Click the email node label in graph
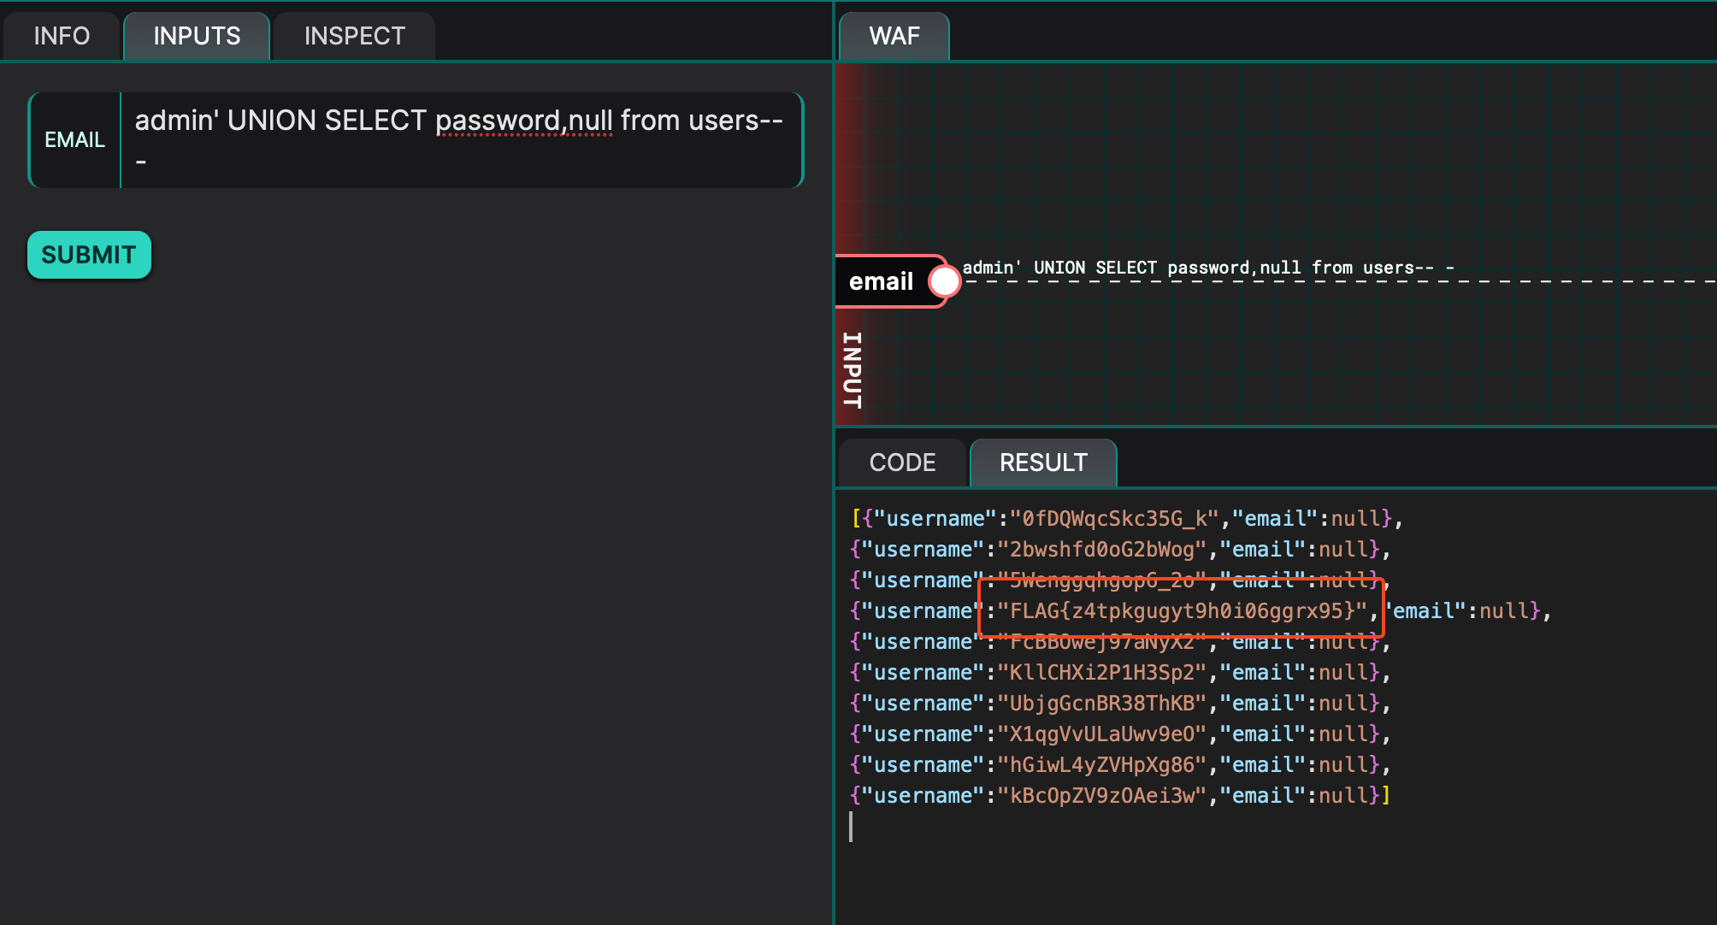 click(x=881, y=281)
